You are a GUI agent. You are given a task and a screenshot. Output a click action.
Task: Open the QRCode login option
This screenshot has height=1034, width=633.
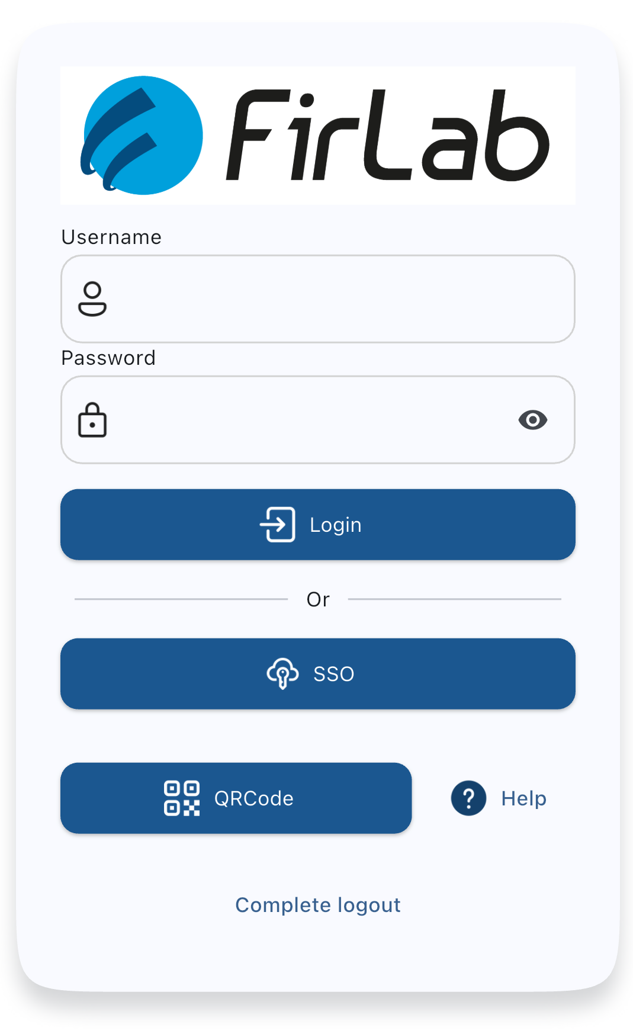(x=236, y=798)
